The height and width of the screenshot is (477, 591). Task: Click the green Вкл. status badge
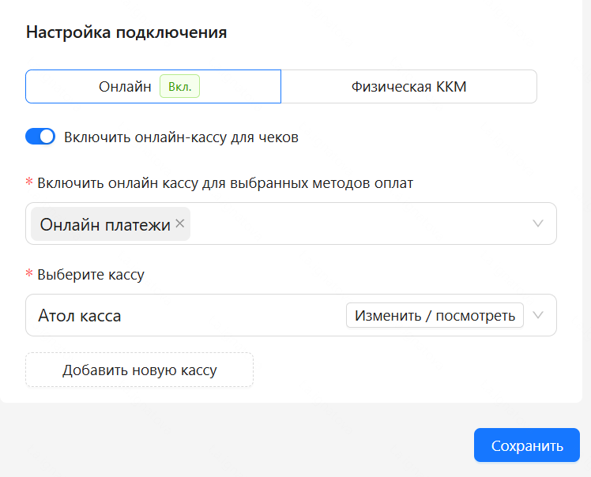pos(180,86)
